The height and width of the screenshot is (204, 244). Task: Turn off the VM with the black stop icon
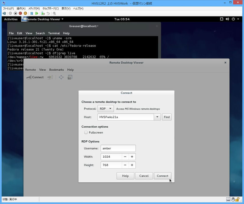pyautogui.click(x=15, y=13)
